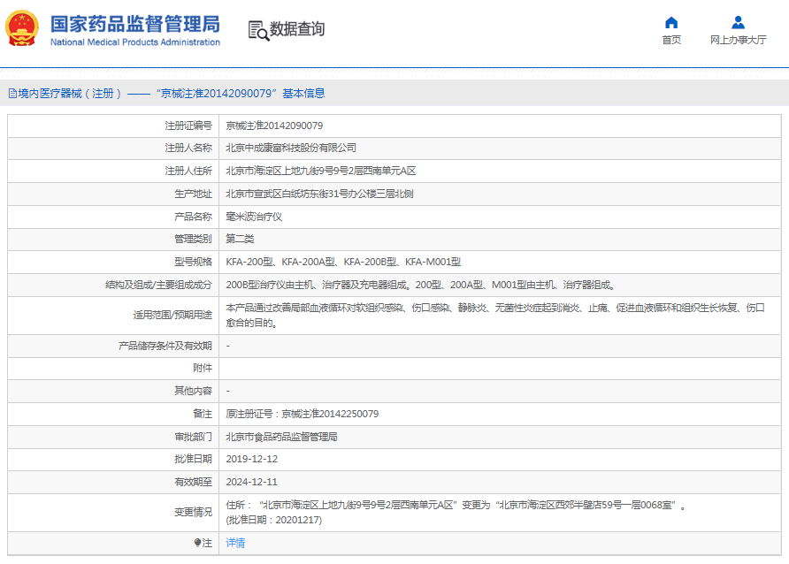Open 网上办事大厅 via the person icon
This screenshot has width=789, height=564.
(x=738, y=23)
